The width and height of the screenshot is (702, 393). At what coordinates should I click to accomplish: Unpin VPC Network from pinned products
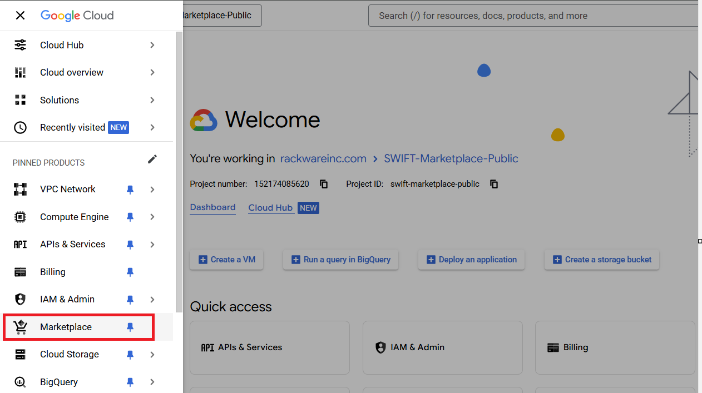pos(130,190)
